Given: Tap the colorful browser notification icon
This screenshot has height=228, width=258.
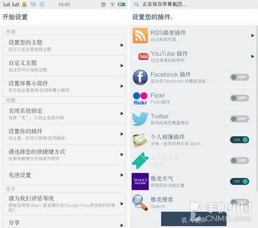Looking at the screenshot, I should tap(24, 4).
